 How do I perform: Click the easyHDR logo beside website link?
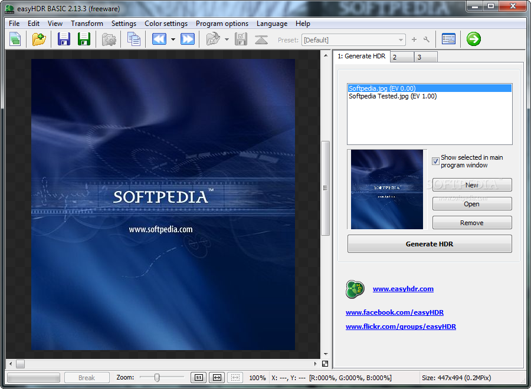click(x=355, y=289)
